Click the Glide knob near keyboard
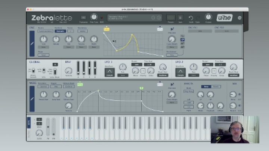 click(39, 133)
